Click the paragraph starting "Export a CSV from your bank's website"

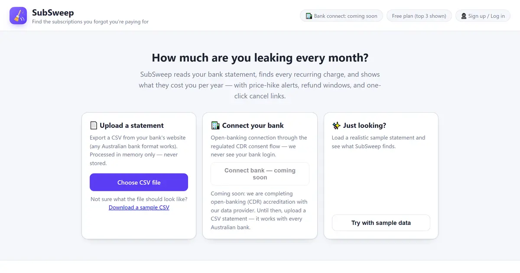point(139,150)
